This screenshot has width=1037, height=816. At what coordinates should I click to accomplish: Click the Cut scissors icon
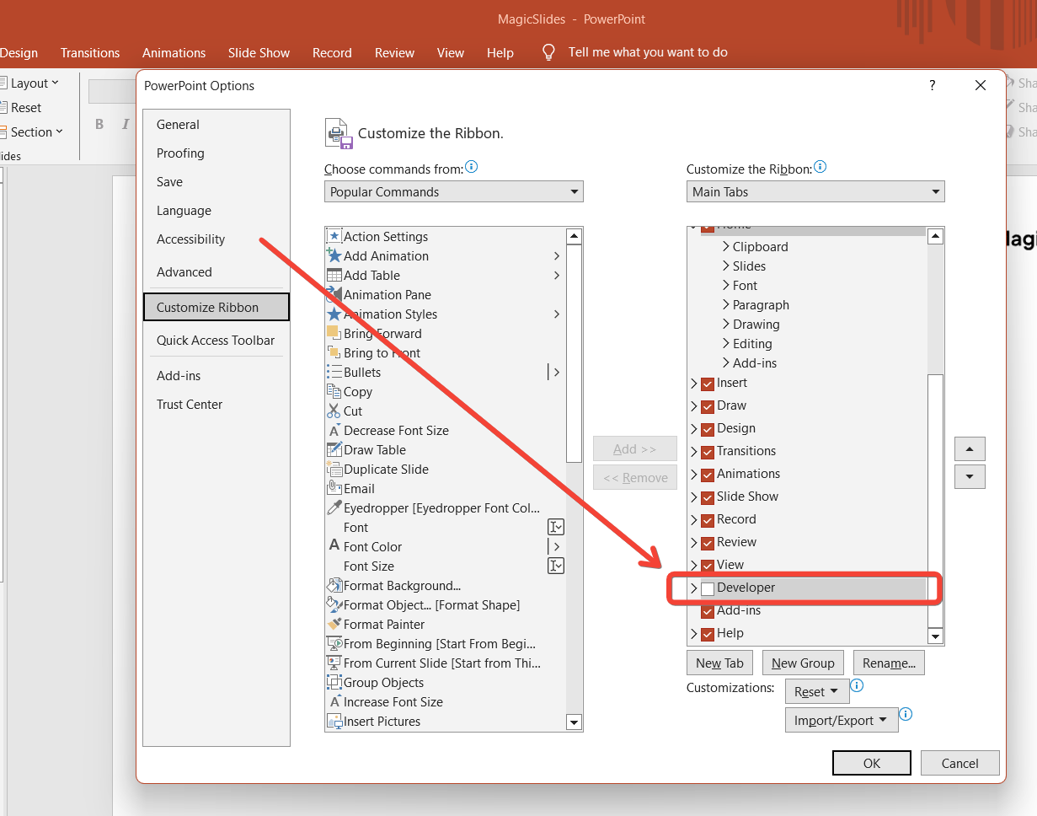[334, 411]
